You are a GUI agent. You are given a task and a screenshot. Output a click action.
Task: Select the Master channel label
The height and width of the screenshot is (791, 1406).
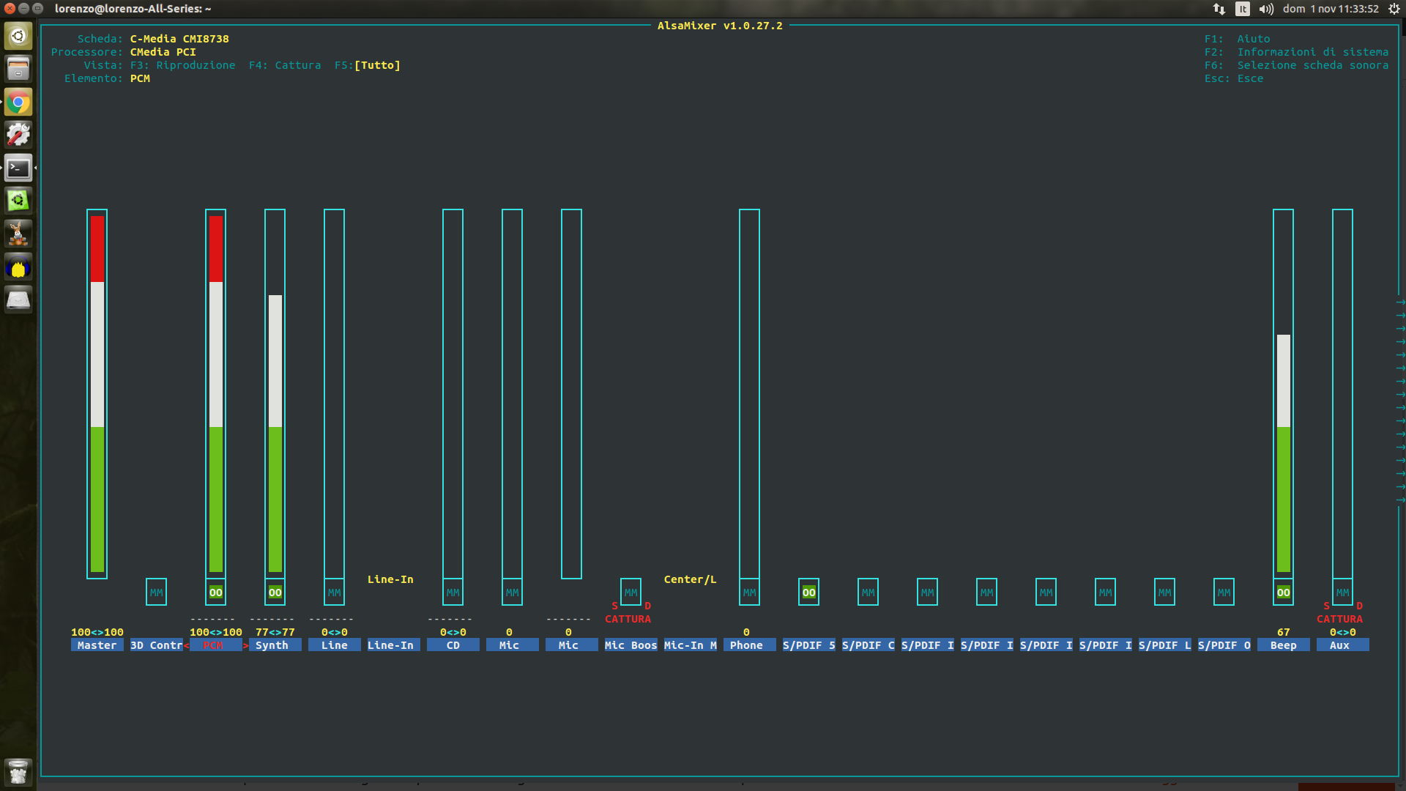click(x=97, y=645)
